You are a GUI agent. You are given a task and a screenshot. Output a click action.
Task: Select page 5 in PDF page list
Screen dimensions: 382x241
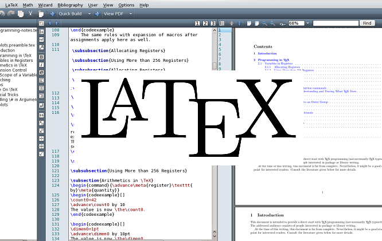click(x=225, y=49)
